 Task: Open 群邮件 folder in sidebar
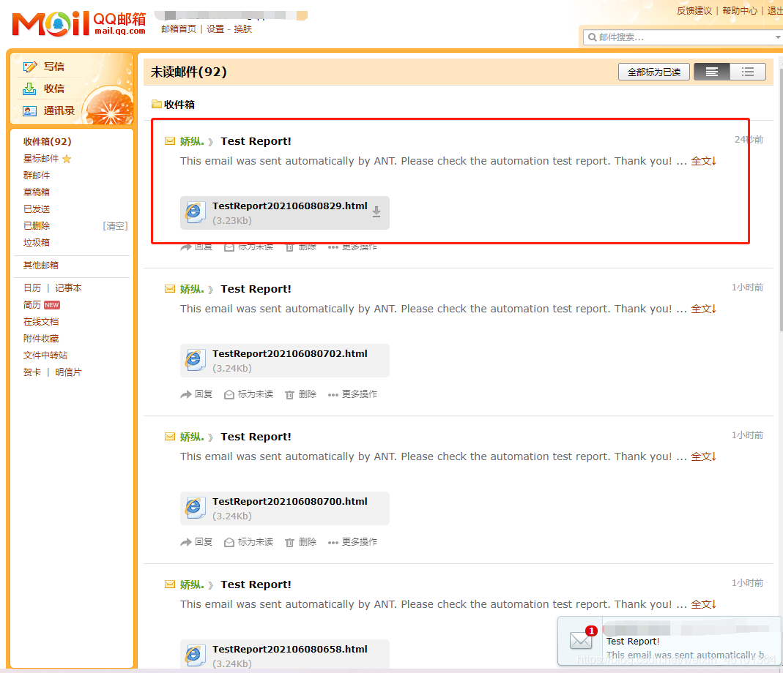[37, 175]
